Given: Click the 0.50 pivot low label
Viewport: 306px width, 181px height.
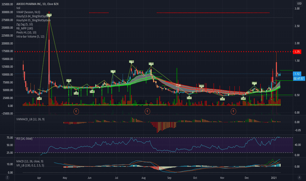Looking at the screenshot, I should coord(189,98).
